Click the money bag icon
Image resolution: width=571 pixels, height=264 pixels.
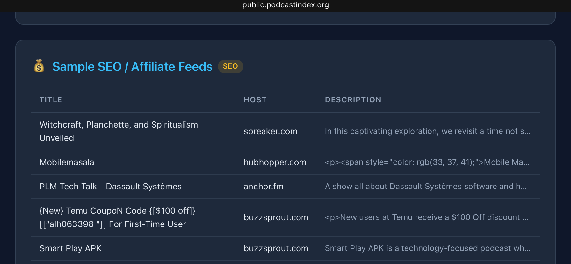[39, 66]
